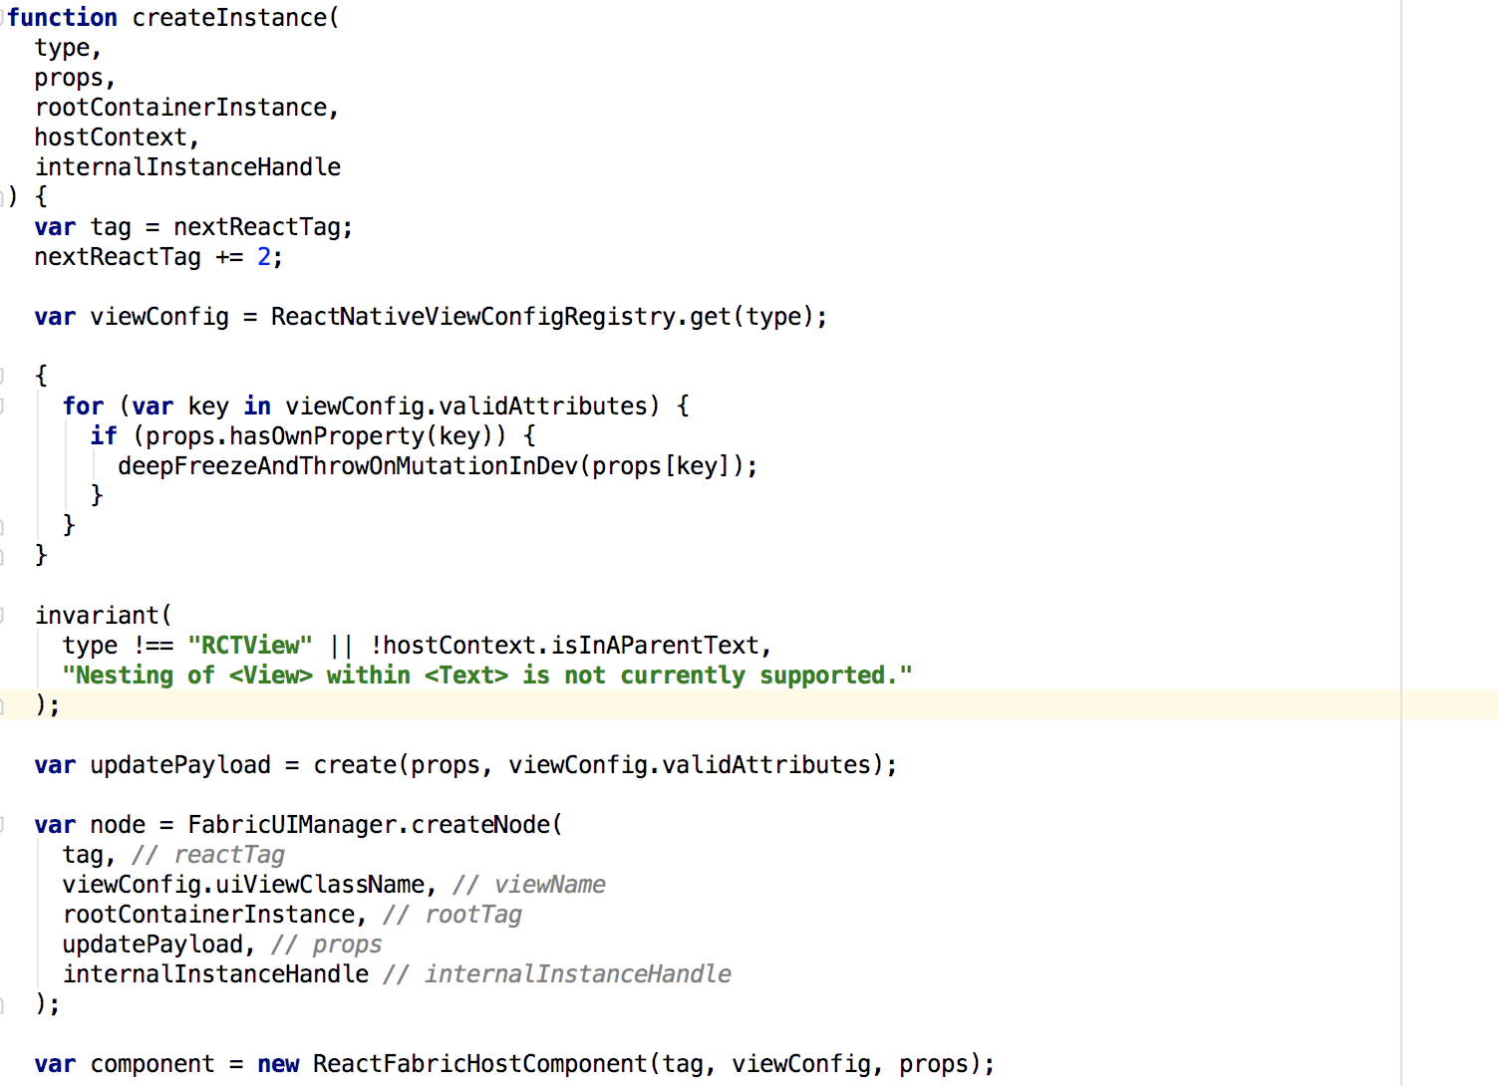Click 'node' in the 'var node' declaration

pyautogui.click(x=118, y=825)
